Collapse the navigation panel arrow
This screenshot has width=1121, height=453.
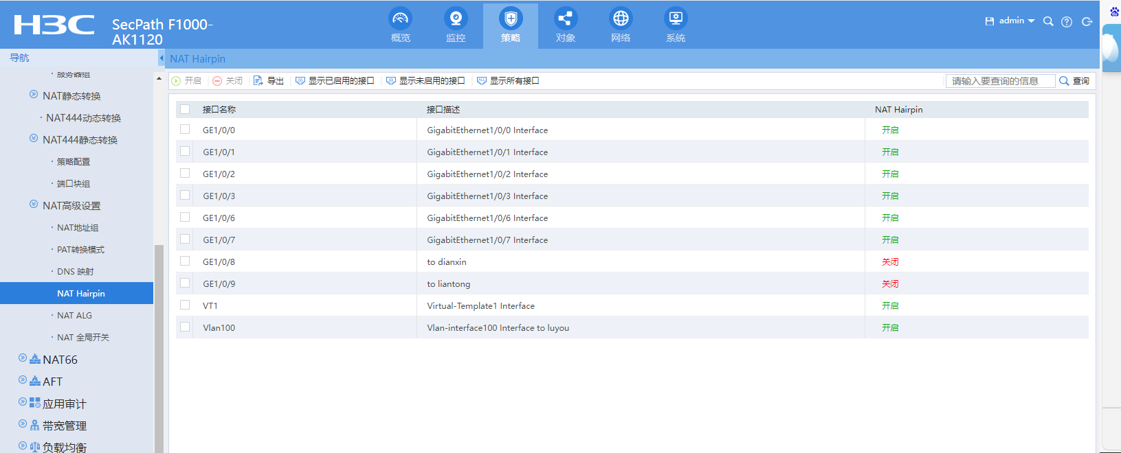162,58
